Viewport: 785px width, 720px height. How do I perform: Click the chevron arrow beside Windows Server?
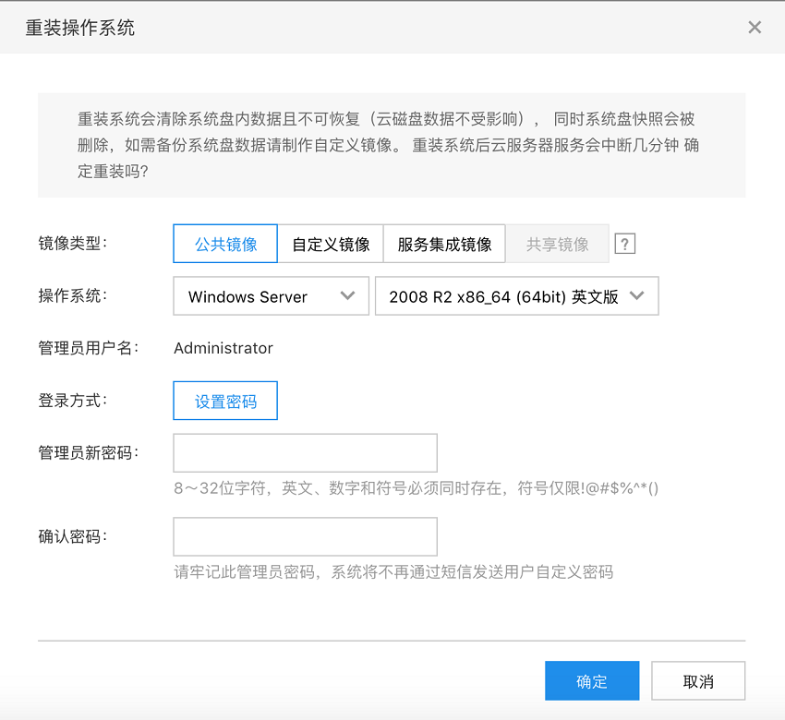pyautogui.click(x=347, y=296)
